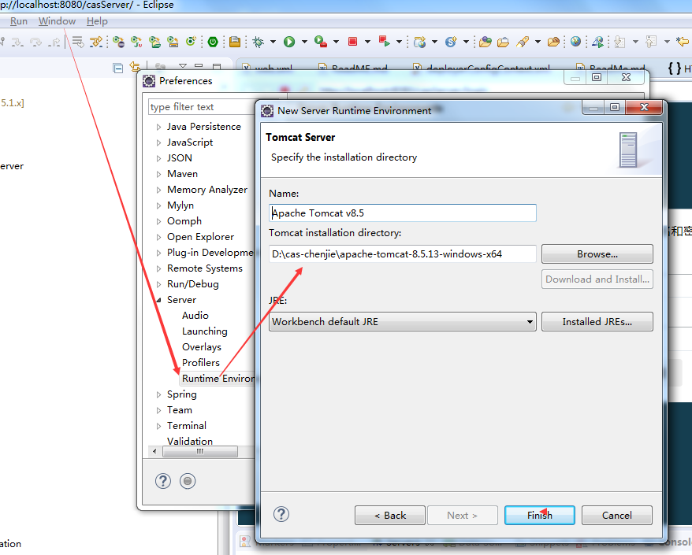Viewport: 692px width, 555px height.
Task: Click the Installed JREs... button
Action: tap(597, 322)
